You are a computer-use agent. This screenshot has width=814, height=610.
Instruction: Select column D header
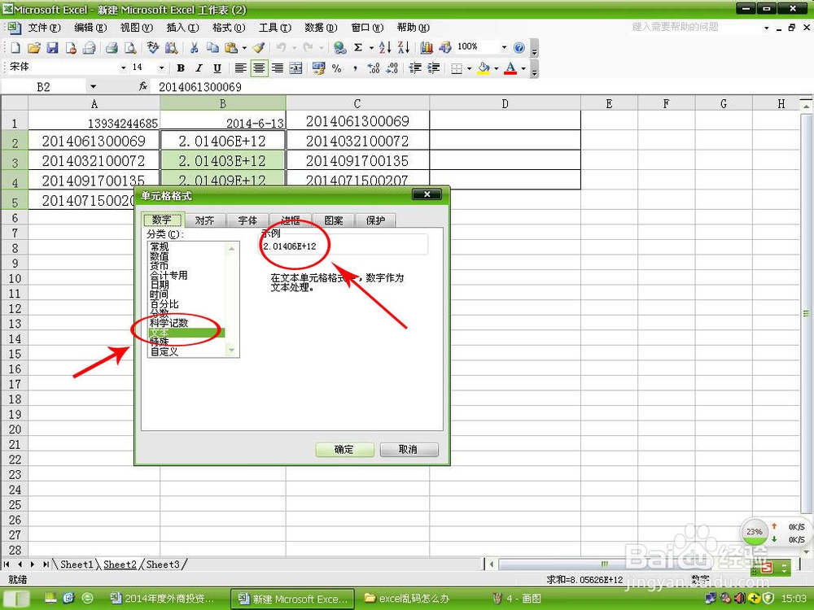click(x=505, y=103)
